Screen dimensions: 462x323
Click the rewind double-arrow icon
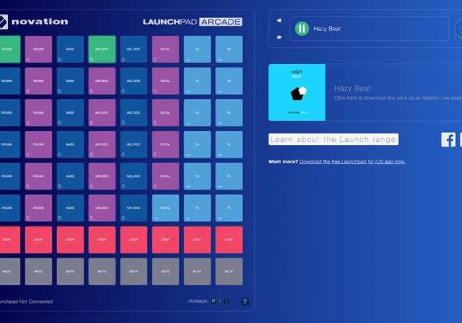(x=279, y=20)
